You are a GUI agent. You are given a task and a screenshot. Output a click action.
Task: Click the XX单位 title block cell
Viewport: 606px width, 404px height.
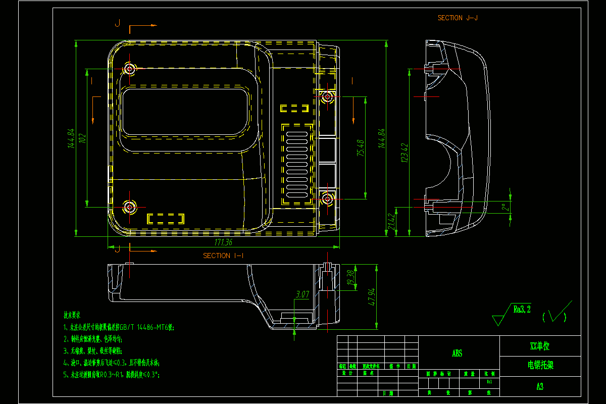tap(540, 346)
